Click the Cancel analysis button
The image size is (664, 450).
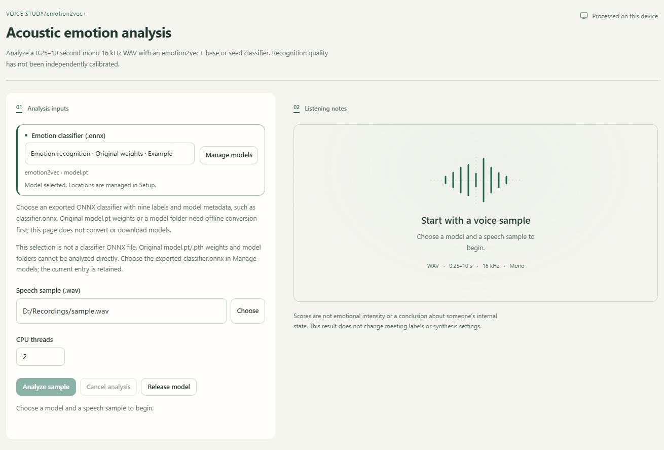pyautogui.click(x=108, y=387)
